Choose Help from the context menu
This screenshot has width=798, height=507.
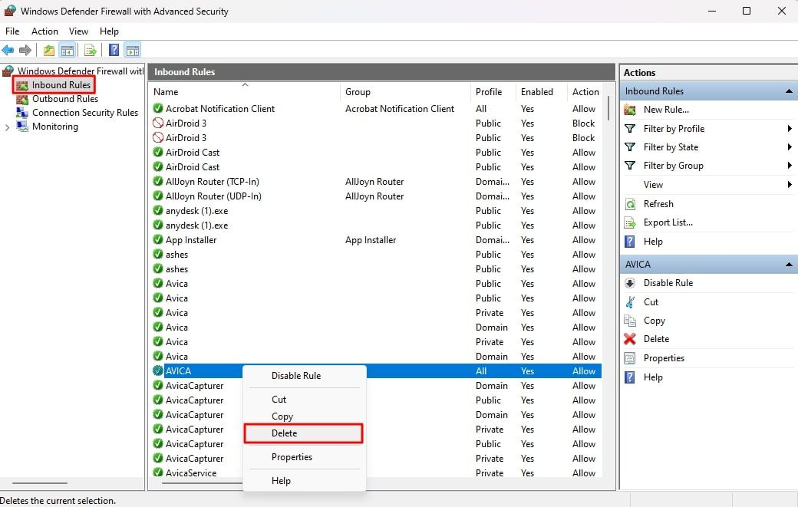(305, 481)
